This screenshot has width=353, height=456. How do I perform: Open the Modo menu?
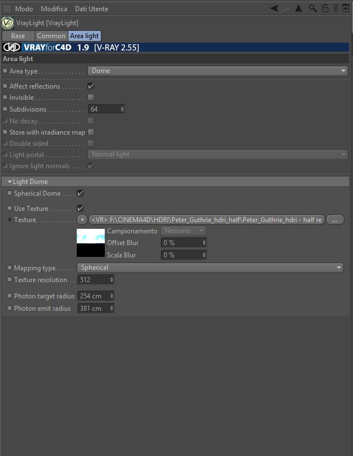tap(24, 9)
